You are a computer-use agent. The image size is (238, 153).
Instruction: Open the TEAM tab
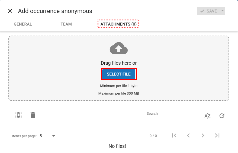[x=66, y=24]
